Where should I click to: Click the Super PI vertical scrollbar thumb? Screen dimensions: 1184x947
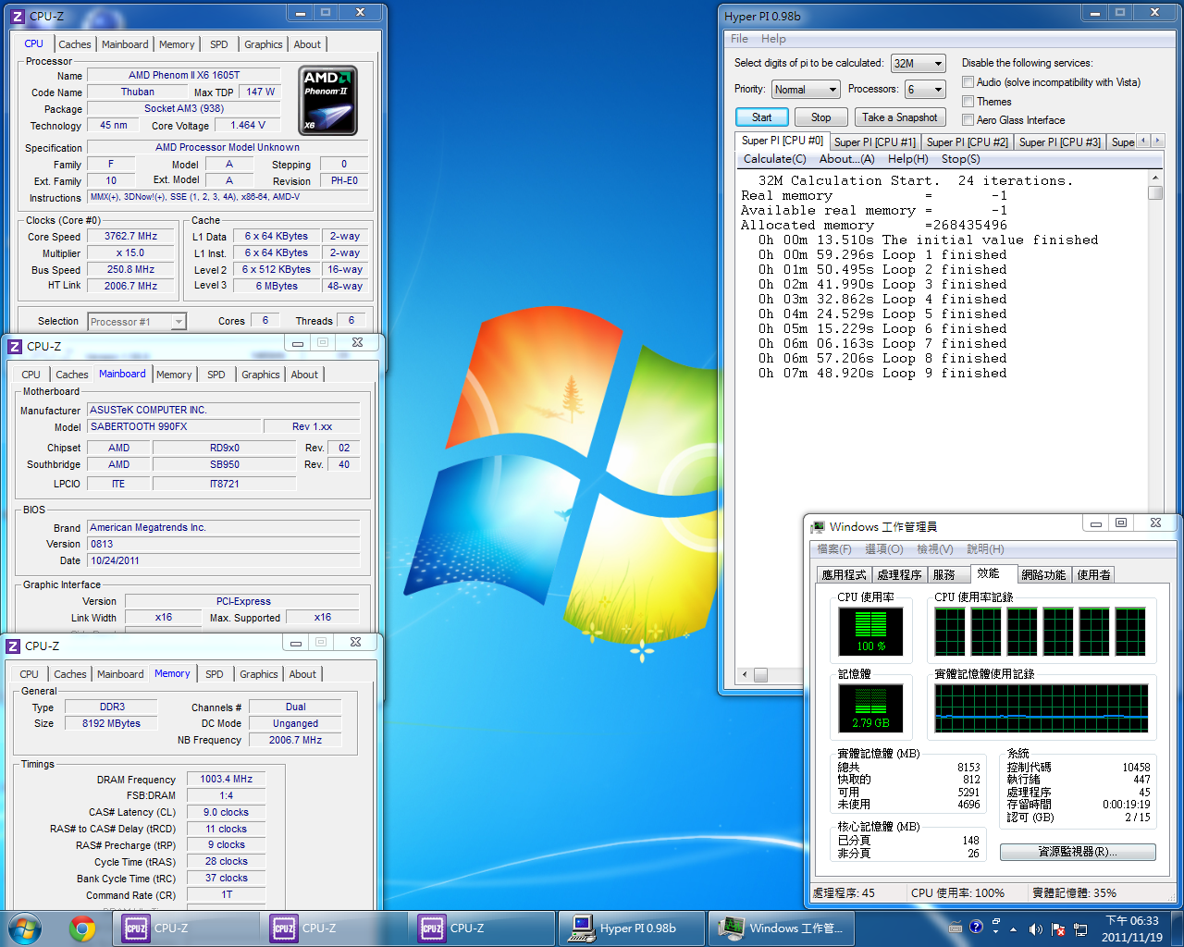(1154, 192)
